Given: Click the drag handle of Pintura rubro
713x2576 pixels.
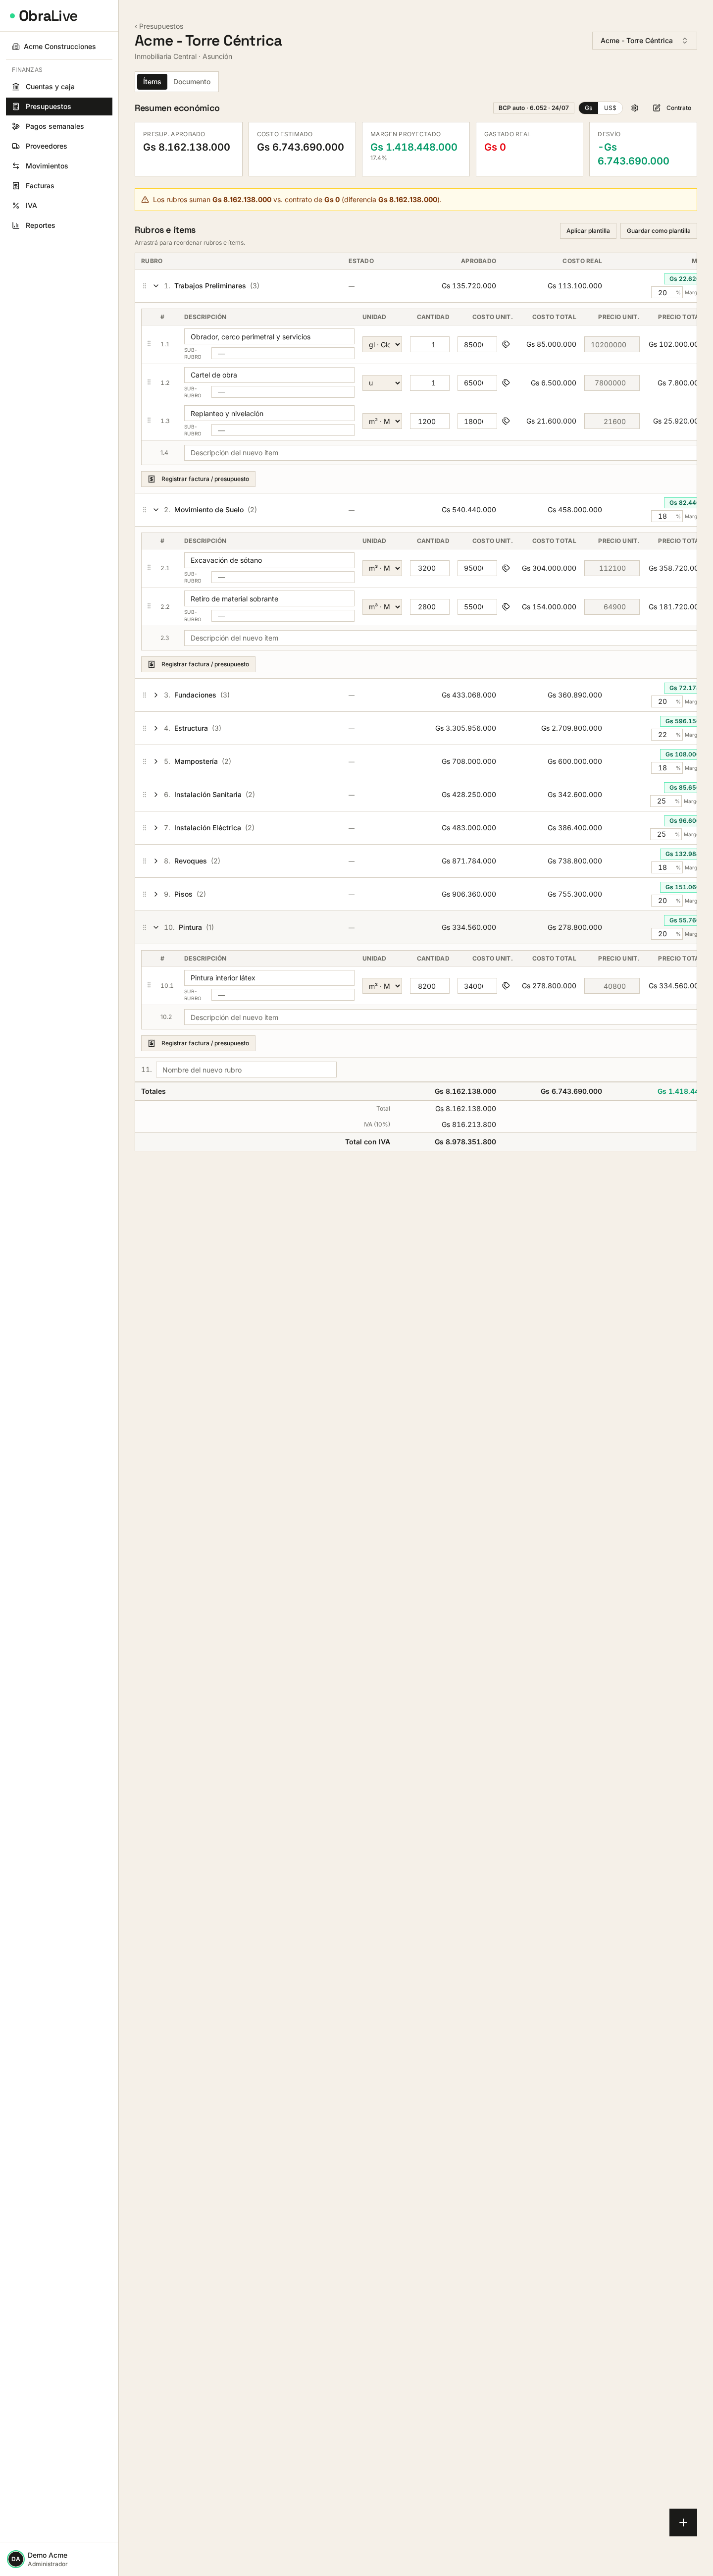Looking at the screenshot, I should pyautogui.click(x=144, y=928).
